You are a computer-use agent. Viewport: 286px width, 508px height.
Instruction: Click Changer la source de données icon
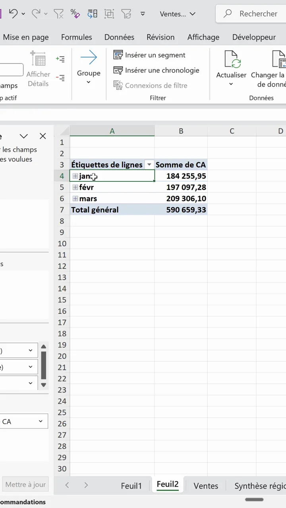coord(279,59)
